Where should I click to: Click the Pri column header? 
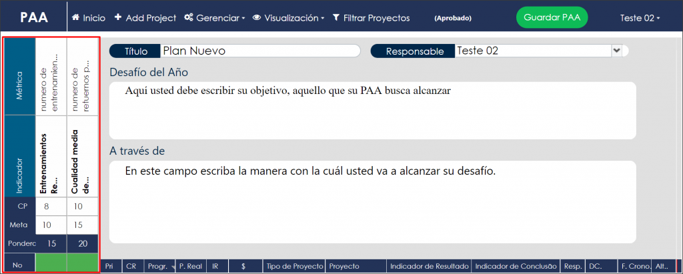pos(111,266)
